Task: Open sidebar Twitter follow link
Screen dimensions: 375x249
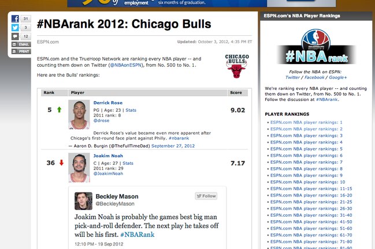Action: [292, 77]
